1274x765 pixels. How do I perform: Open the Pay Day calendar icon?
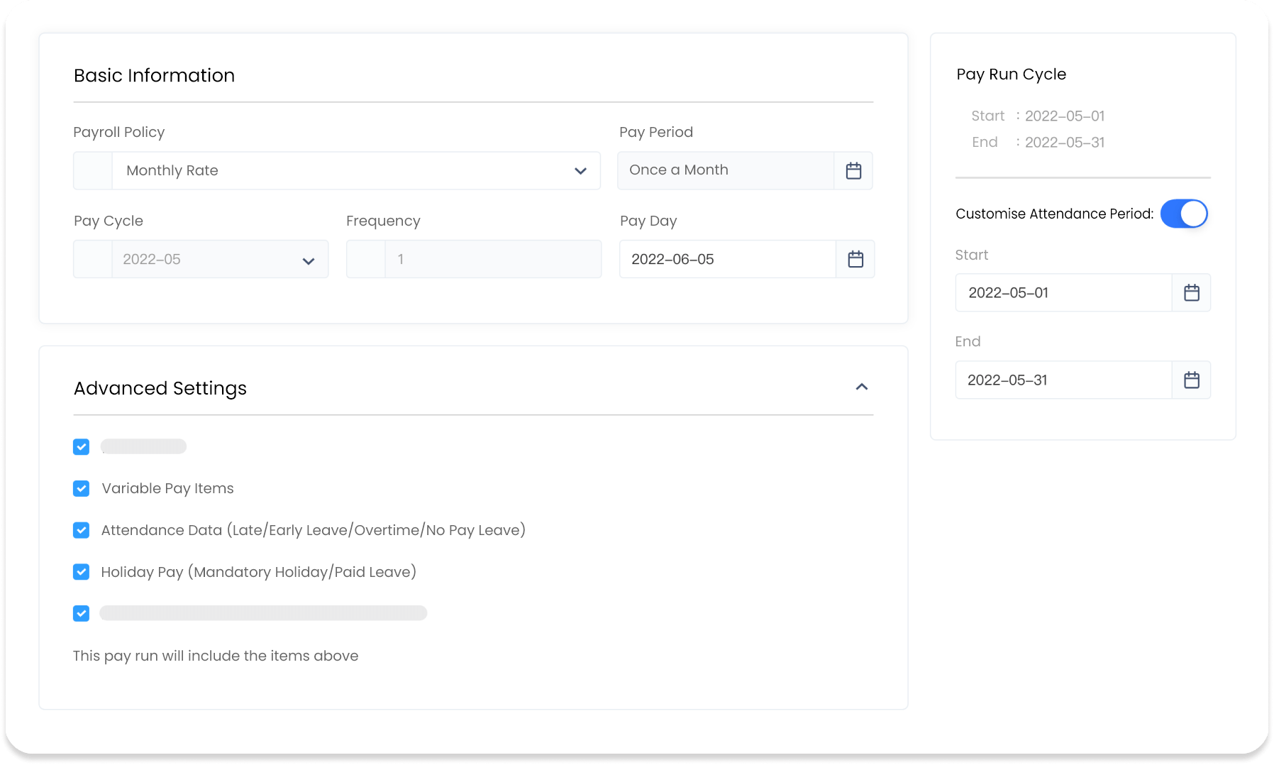(x=855, y=259)
